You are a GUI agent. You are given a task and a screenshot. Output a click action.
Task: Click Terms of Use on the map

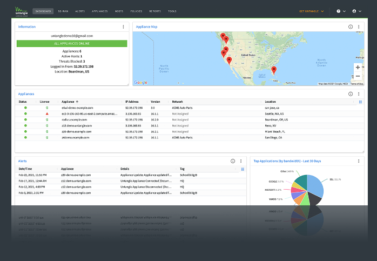(x=357, y=84)
